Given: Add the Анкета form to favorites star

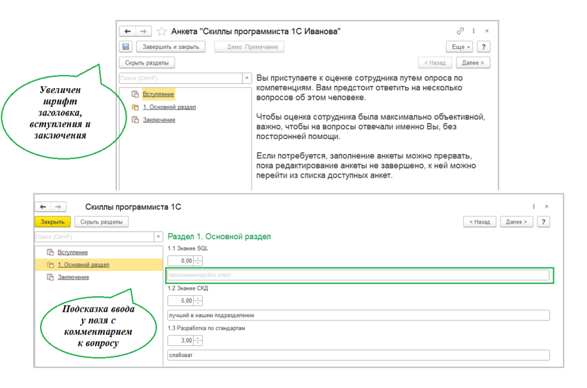Looking at the screenshot, I should 162,31.
